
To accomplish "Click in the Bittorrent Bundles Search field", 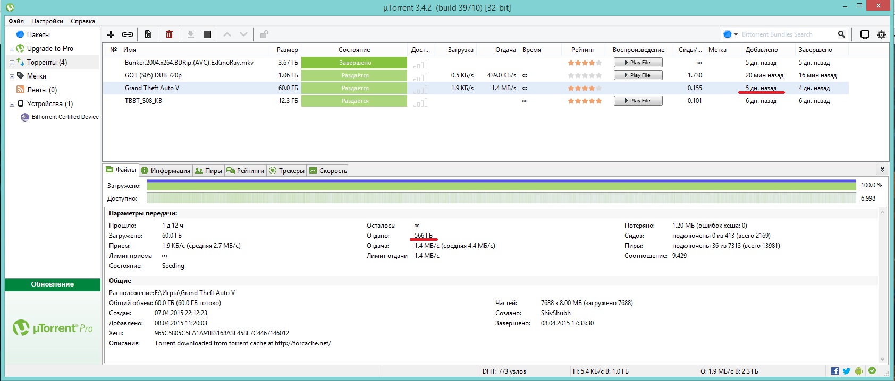I will point(786,34).
